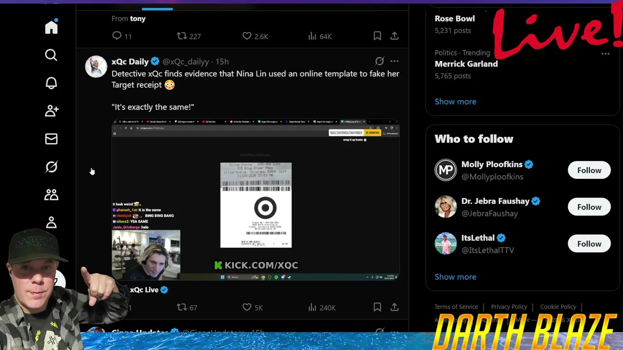Open Molly Ploofkins profile

pos(492,164)
